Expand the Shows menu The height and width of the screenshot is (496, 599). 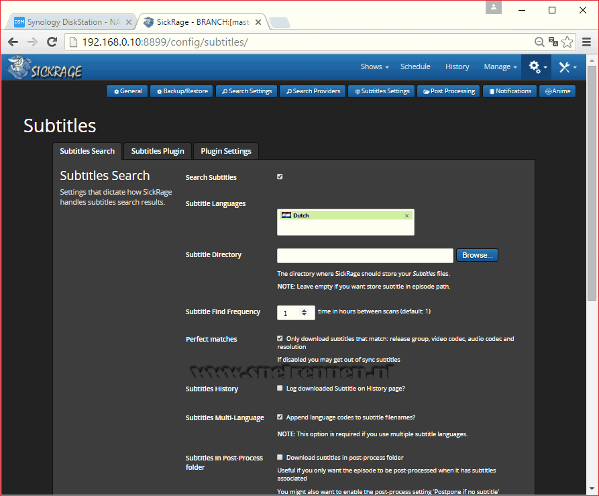tap(374, 67)
